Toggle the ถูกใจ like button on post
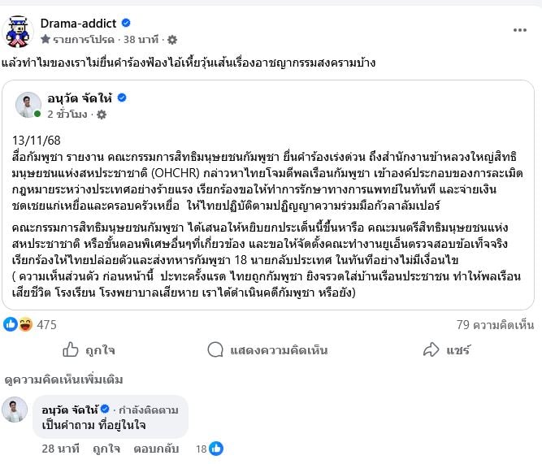 pyautogui.click(x=89, y=350)
